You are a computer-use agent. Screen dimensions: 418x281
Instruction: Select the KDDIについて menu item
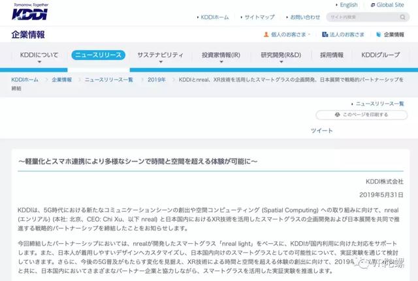pyautogui.click(x=39, y=55)
